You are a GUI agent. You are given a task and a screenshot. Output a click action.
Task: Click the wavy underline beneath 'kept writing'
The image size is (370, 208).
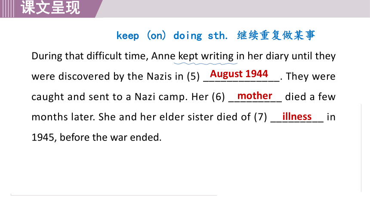[x=206, y=64]
